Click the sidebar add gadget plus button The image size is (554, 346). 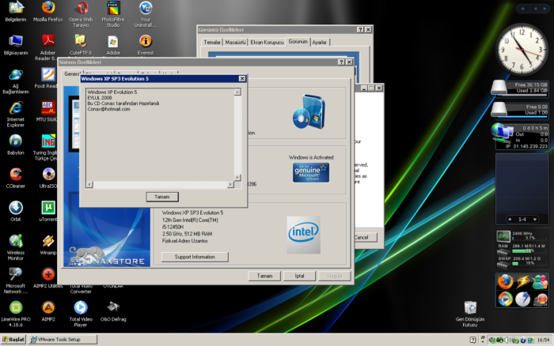click(523, 9)
